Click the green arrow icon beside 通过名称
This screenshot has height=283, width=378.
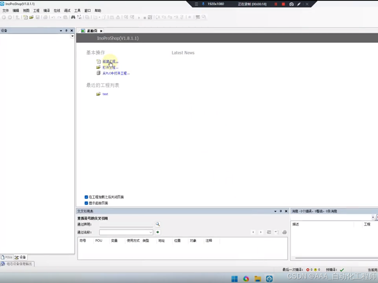pos(158,232)
